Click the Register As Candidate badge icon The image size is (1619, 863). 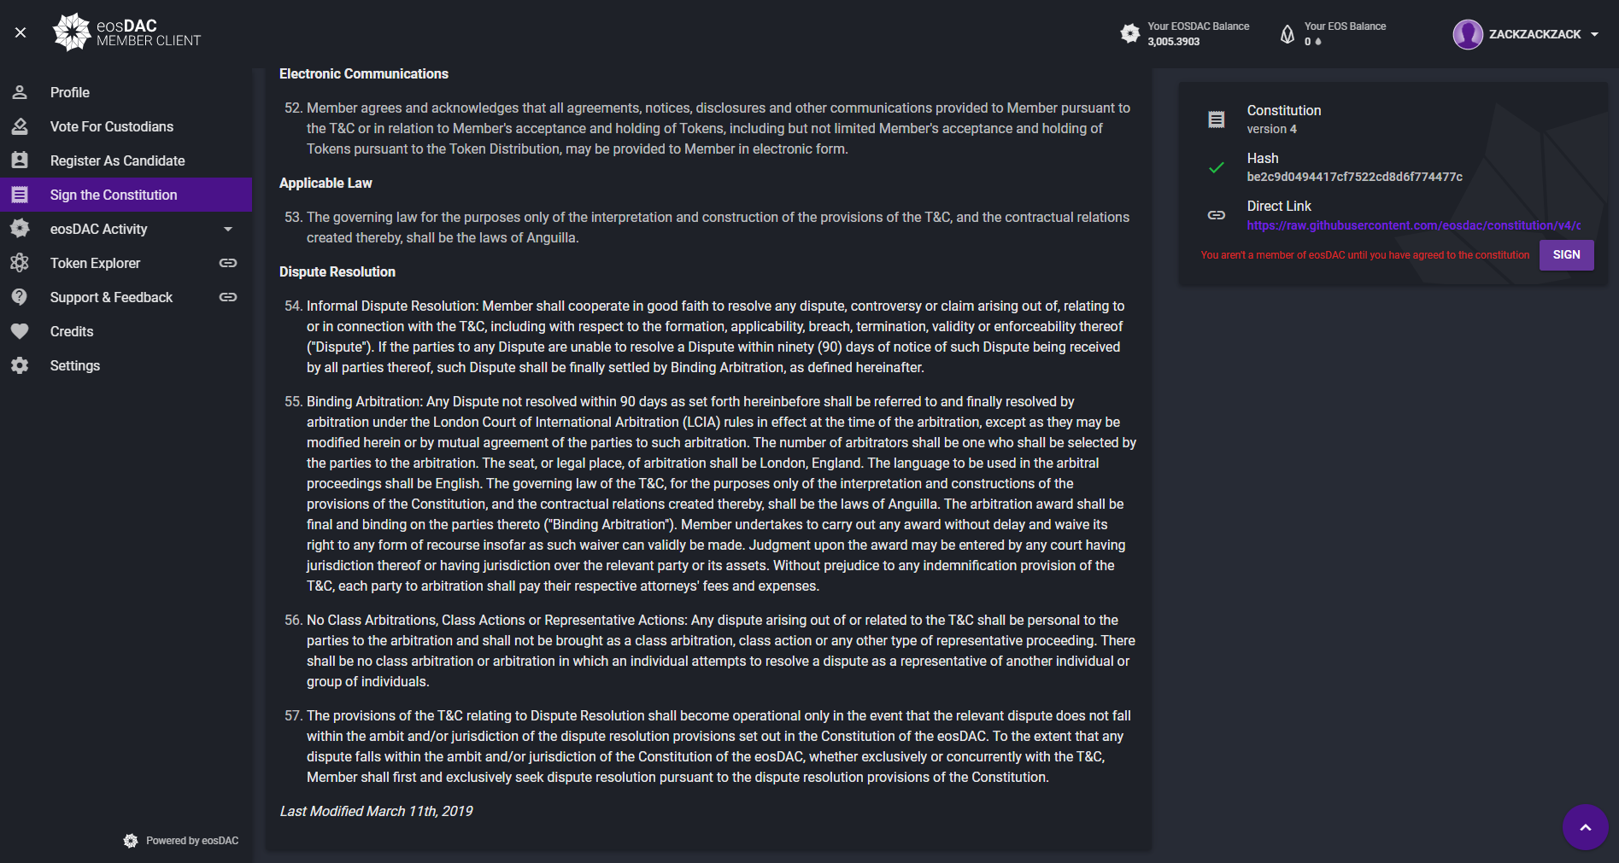[20, 160]
